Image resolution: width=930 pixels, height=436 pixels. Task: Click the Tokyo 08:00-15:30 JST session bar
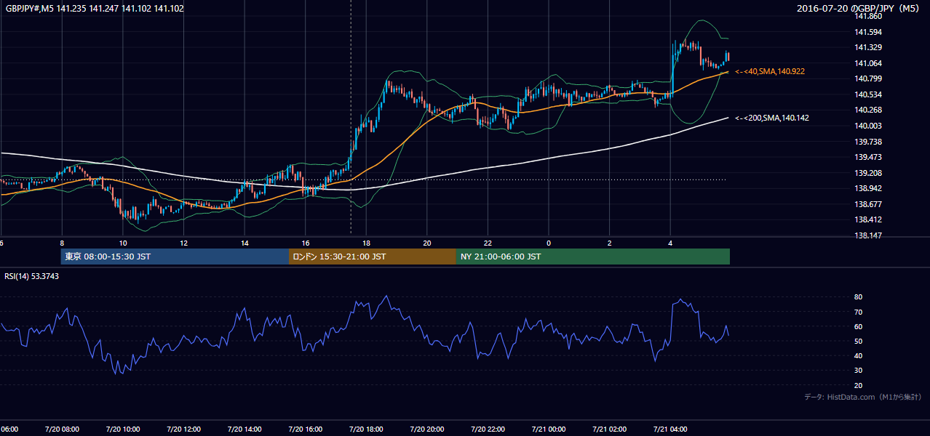[x=175, y=257]
